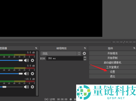Image resolution: width=136 pixels, height=101 pixels.
Task: Mute the -10.3 dB audio channel
Action: point(26,87)
